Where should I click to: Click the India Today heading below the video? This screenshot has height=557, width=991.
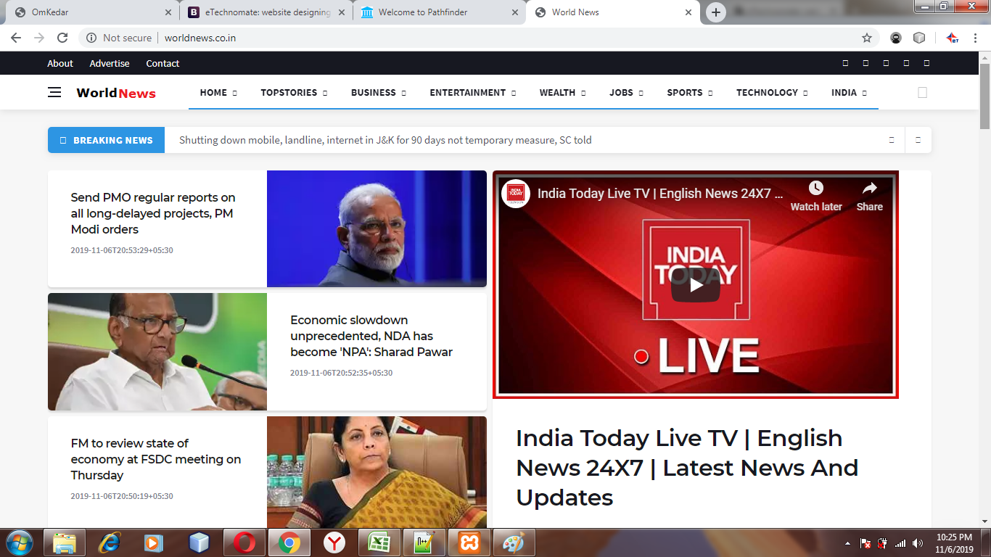pyautogui.click(x=687, y=468)
